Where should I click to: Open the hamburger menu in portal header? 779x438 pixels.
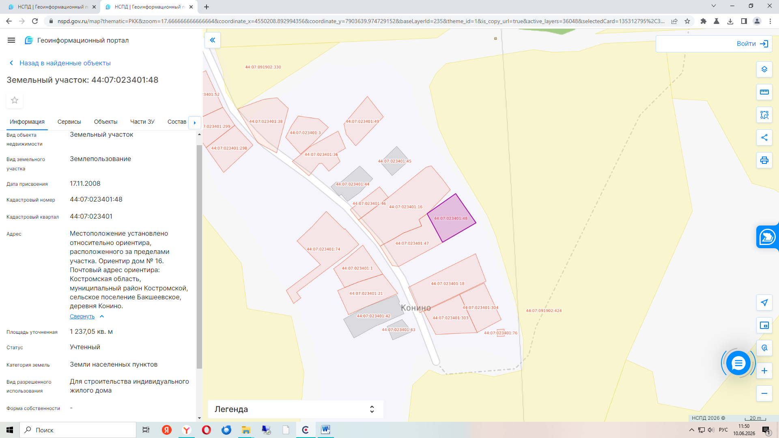(11, 40)
